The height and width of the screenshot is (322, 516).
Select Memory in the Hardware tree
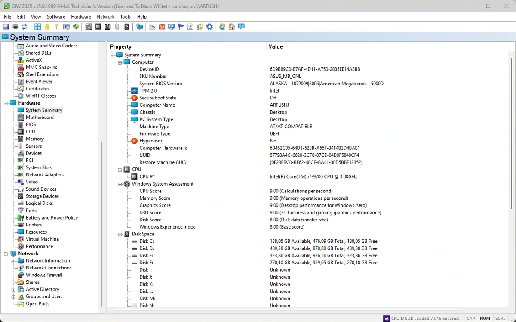[34, 139]
